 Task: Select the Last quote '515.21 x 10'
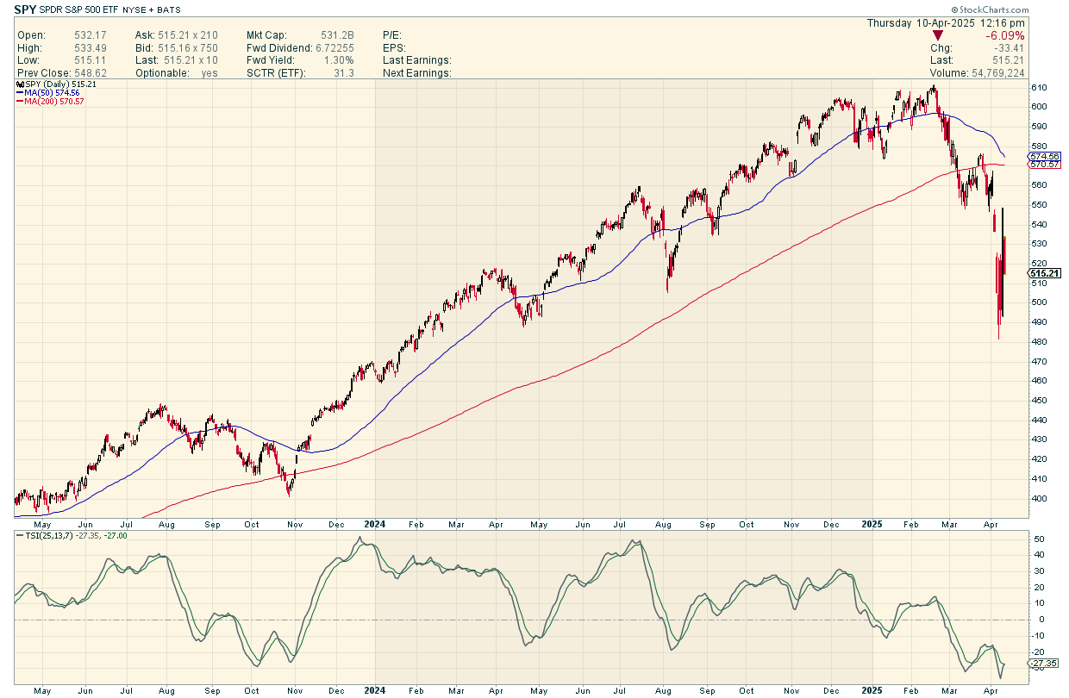190,60
